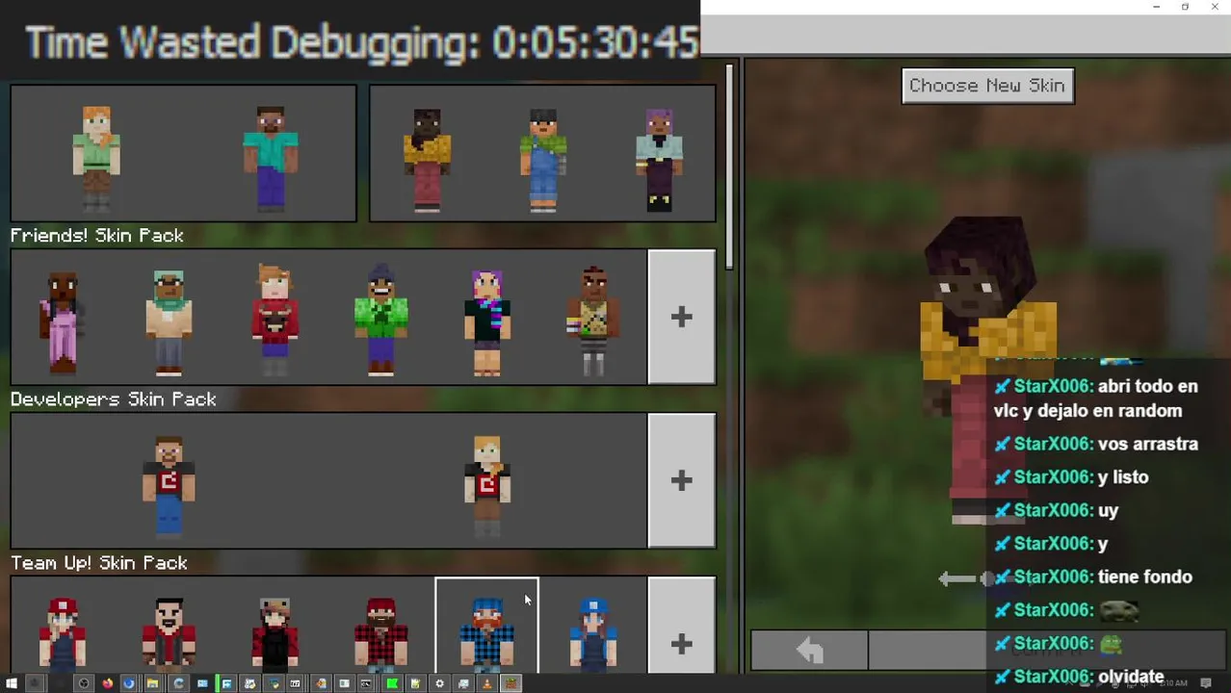Choose Team Up red cap overalls skin
The width and height of the screenshot is (1231, 693).
click(x=63, y=633)
